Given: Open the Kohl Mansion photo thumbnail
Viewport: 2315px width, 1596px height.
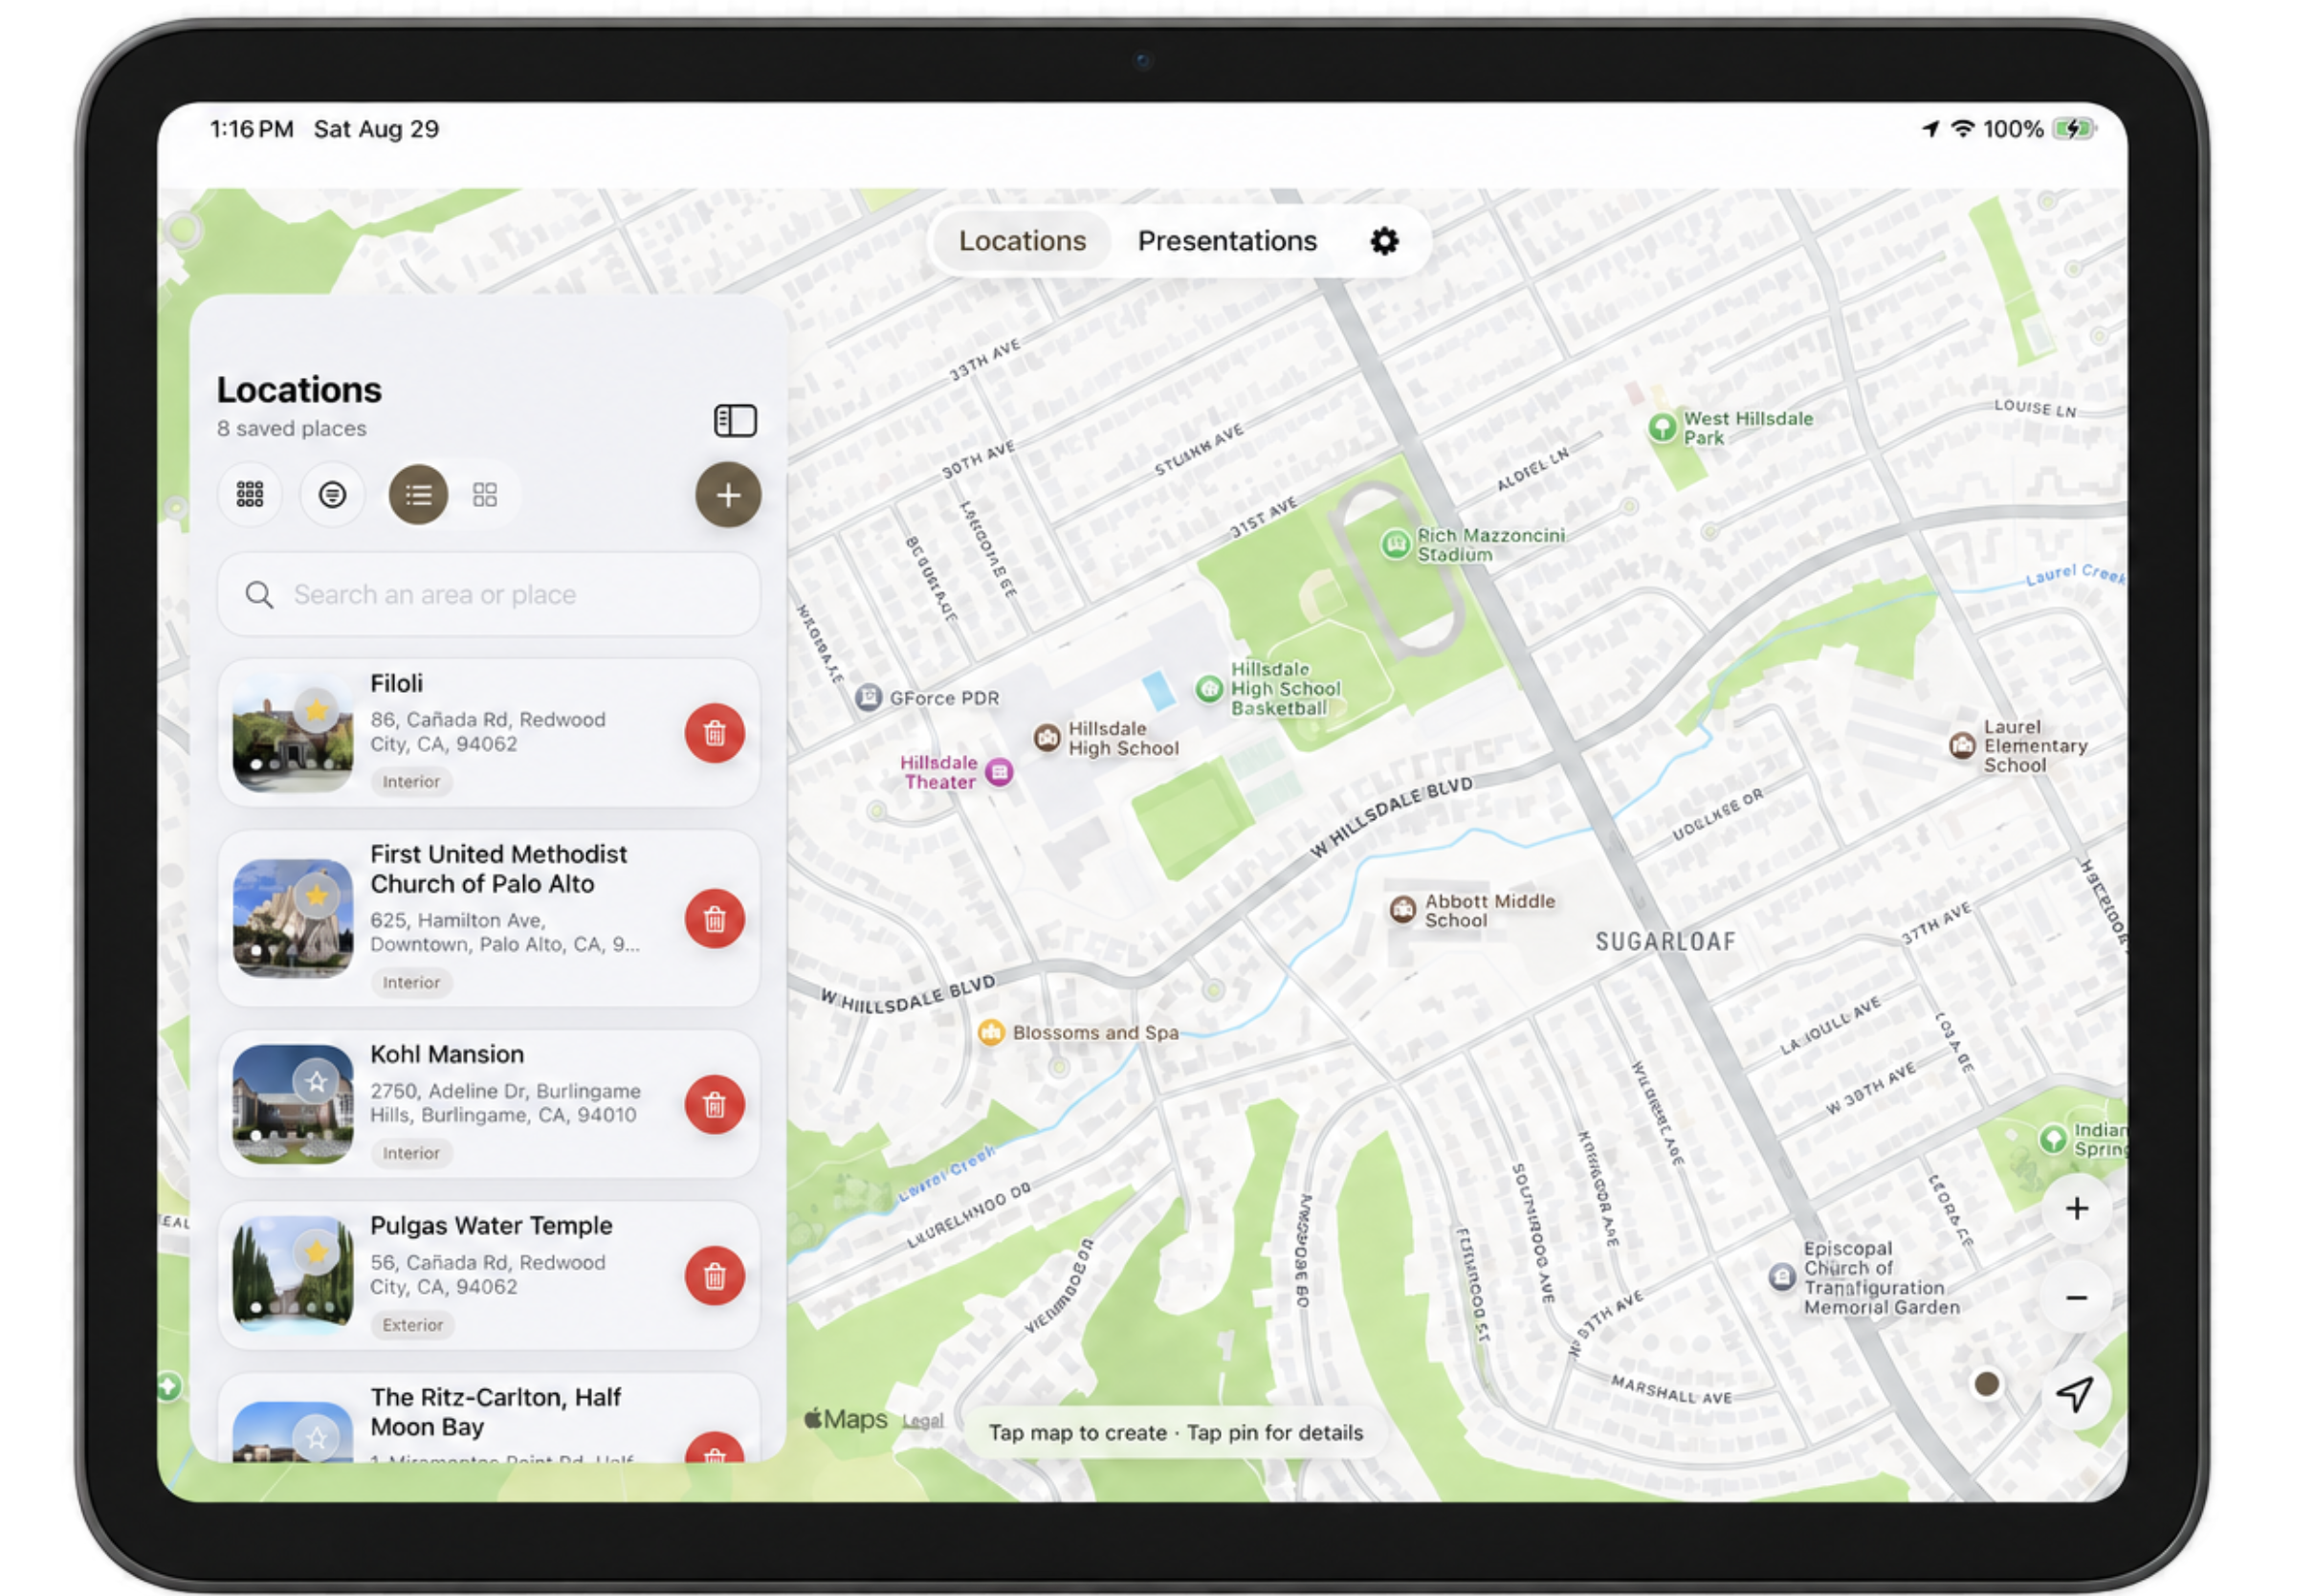Looking at the screenshot, I should [292, 1104].
